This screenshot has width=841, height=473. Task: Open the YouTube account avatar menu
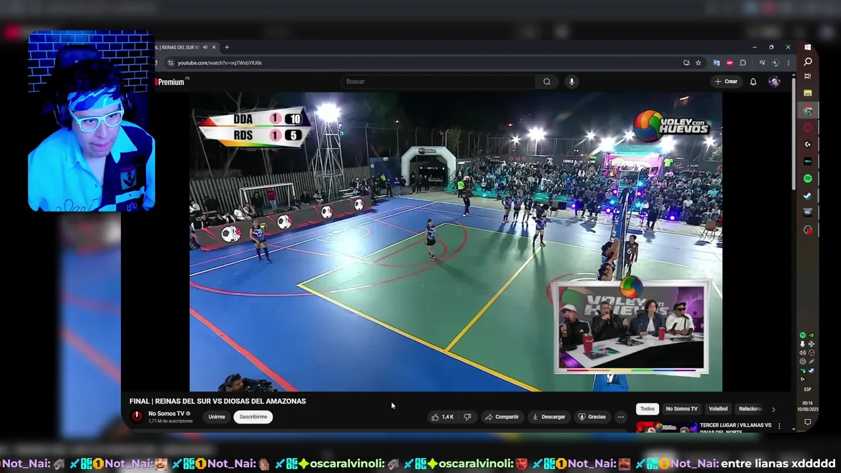[x=774, y=81]
